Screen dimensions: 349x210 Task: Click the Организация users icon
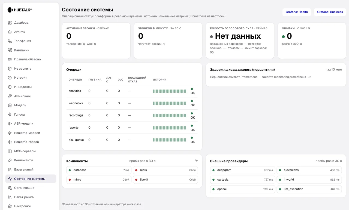[10, 188]
